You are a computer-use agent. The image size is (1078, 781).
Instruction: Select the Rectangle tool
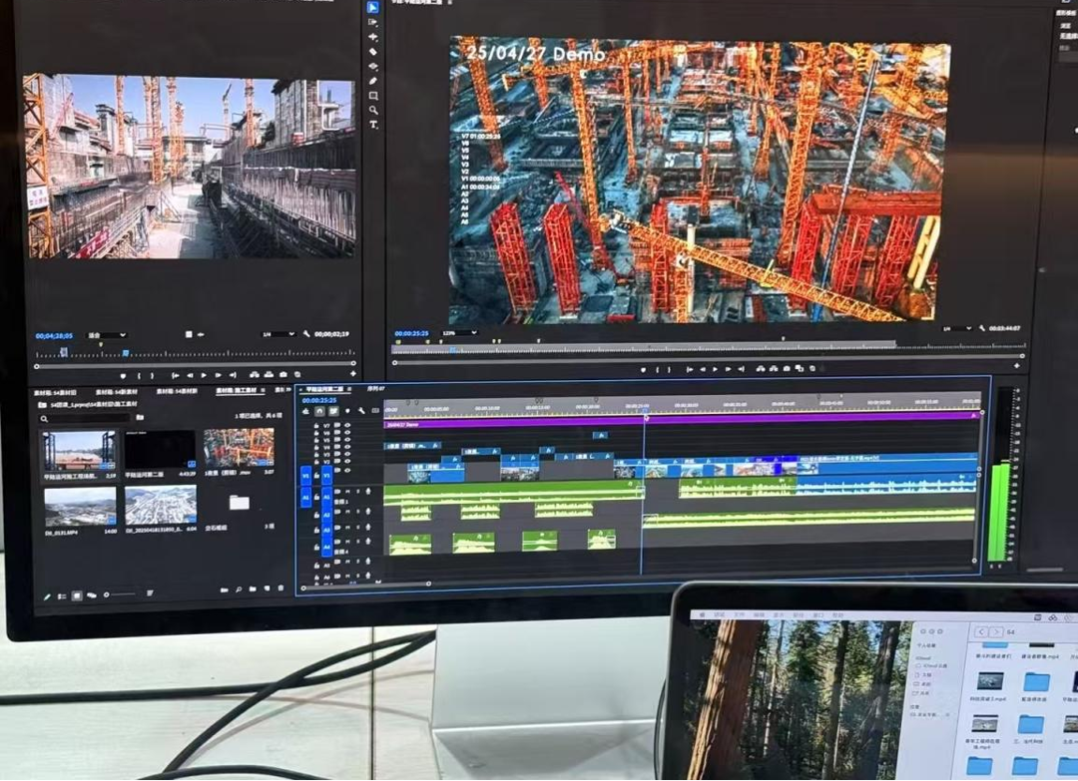[x=372, y=96]
